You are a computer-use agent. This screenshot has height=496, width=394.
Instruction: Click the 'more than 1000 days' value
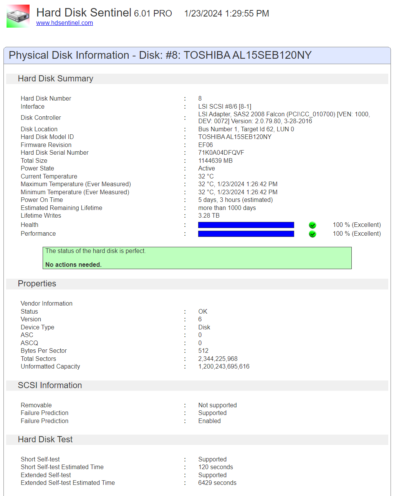[227, 208]
